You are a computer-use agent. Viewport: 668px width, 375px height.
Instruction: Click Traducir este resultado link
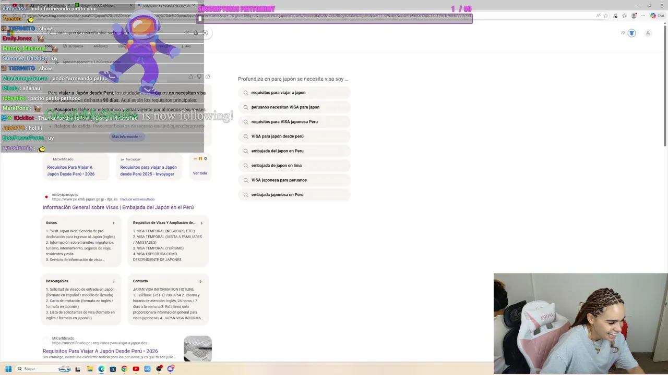point(137,199)
